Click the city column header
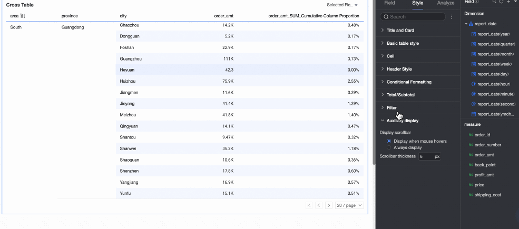Screen dimensions: 519x229 [x=123, y=16]
